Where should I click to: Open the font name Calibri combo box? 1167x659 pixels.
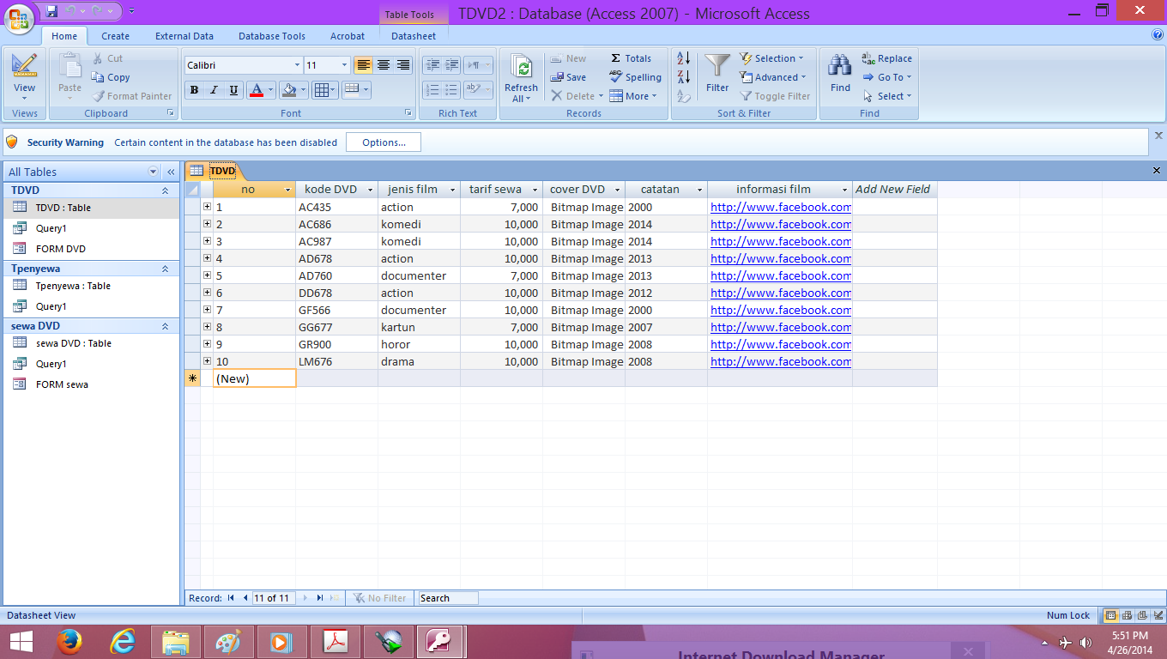tap(244, 65)
